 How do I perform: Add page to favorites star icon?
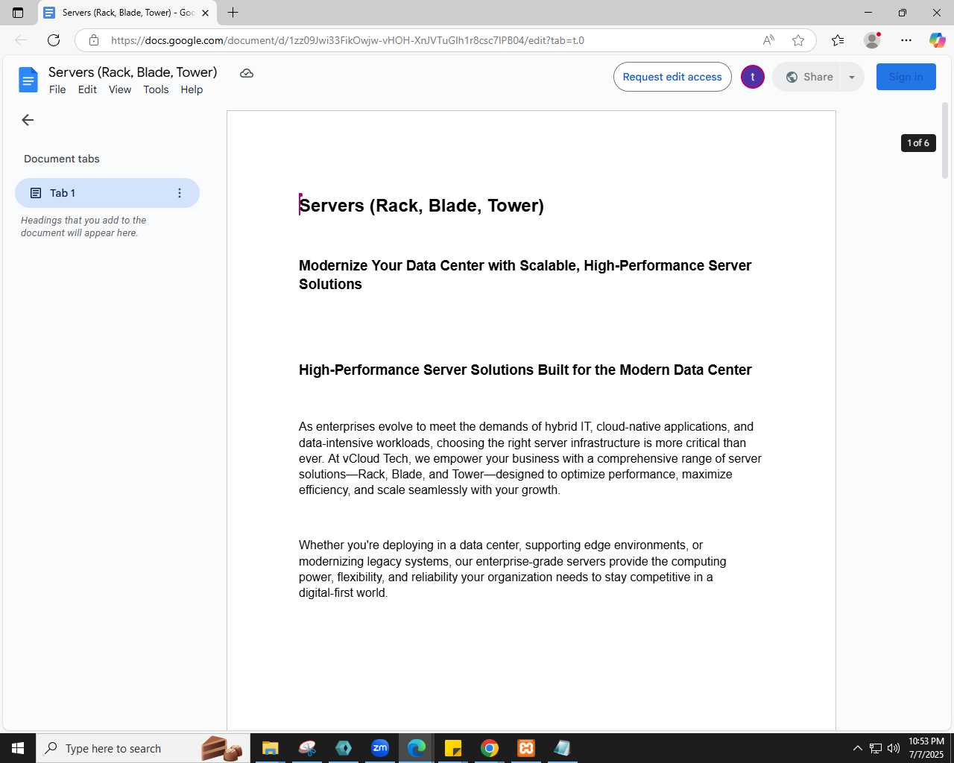click(x=798, y=40)
